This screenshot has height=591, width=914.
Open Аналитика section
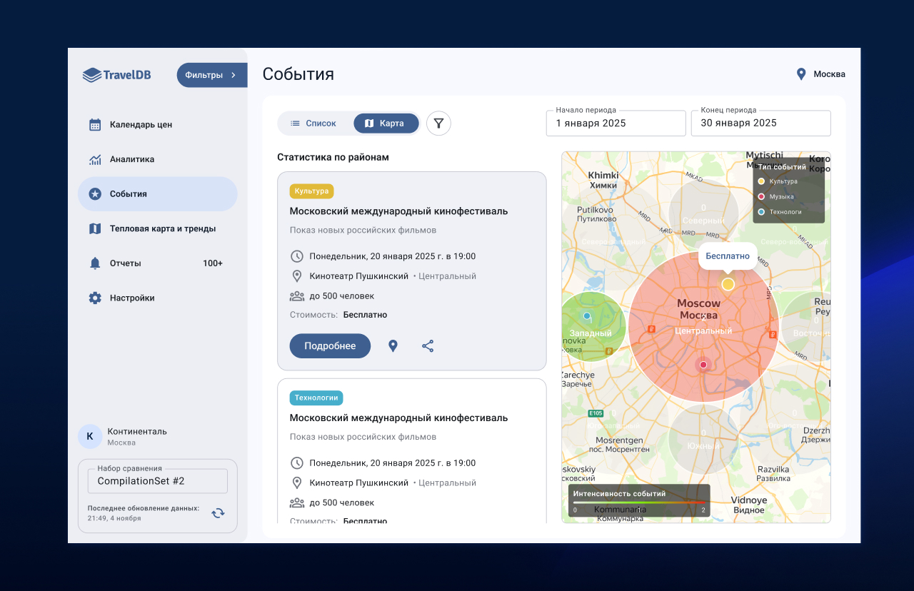(157, 159)
